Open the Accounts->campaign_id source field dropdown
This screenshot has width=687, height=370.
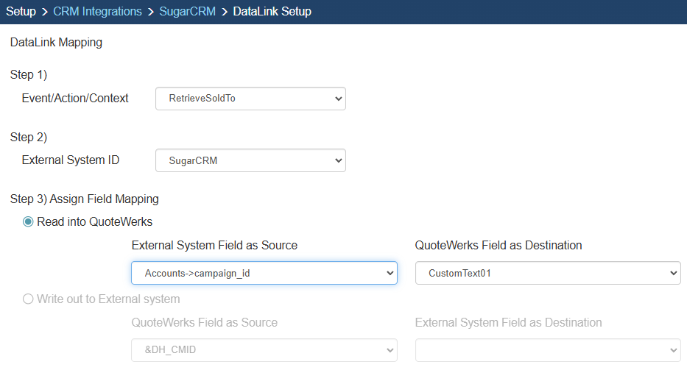click(x=264, y=274)
